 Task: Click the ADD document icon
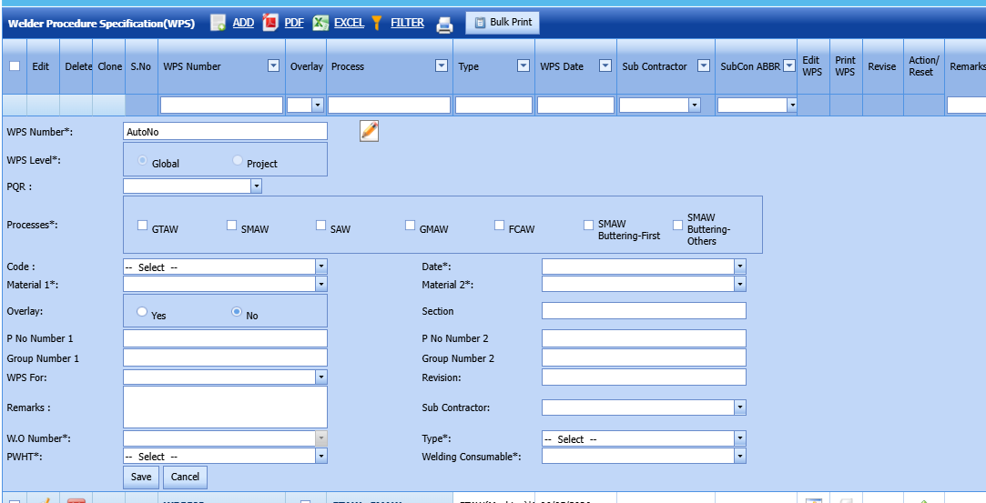coord(219,24)
